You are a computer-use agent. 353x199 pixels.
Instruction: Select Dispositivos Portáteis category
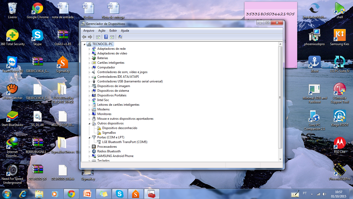(112, 95)
